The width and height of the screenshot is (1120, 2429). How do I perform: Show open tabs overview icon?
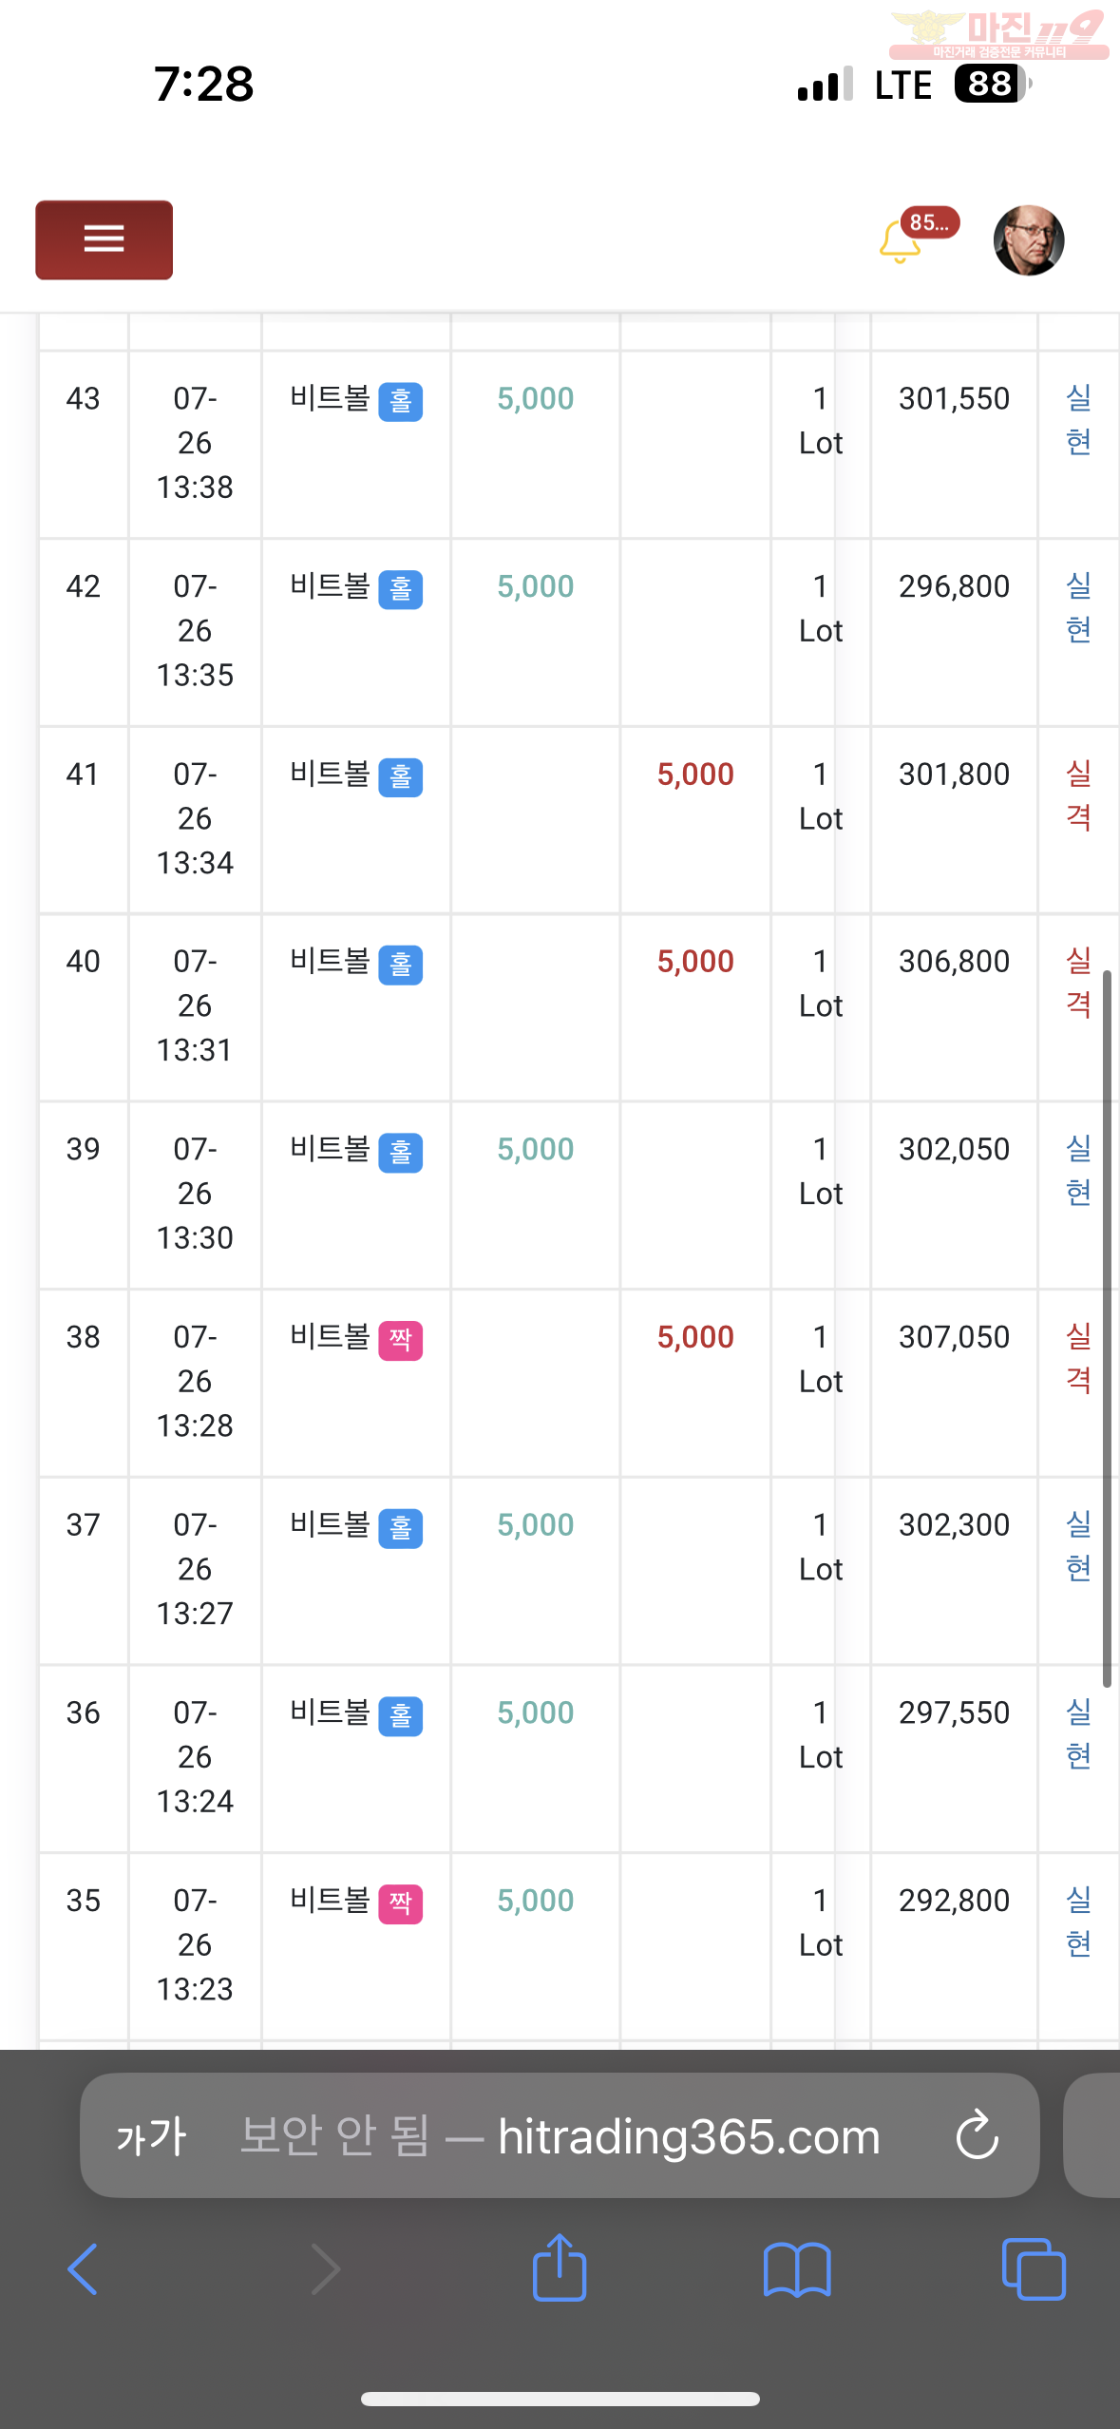click(x=1034, y=2269)
